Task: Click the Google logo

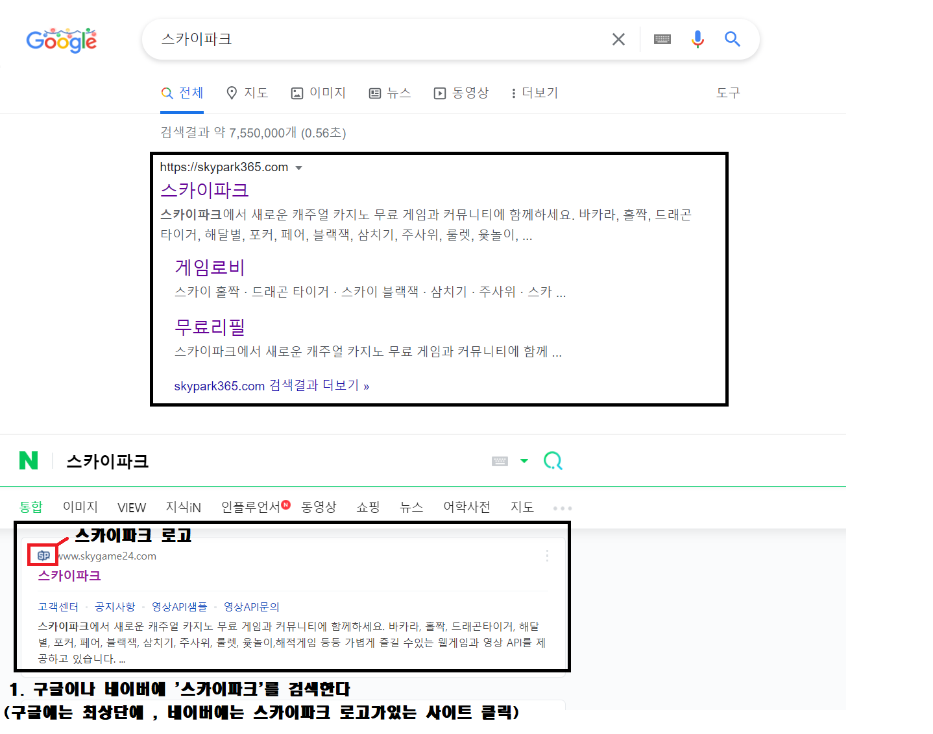Action: point(62,40)
